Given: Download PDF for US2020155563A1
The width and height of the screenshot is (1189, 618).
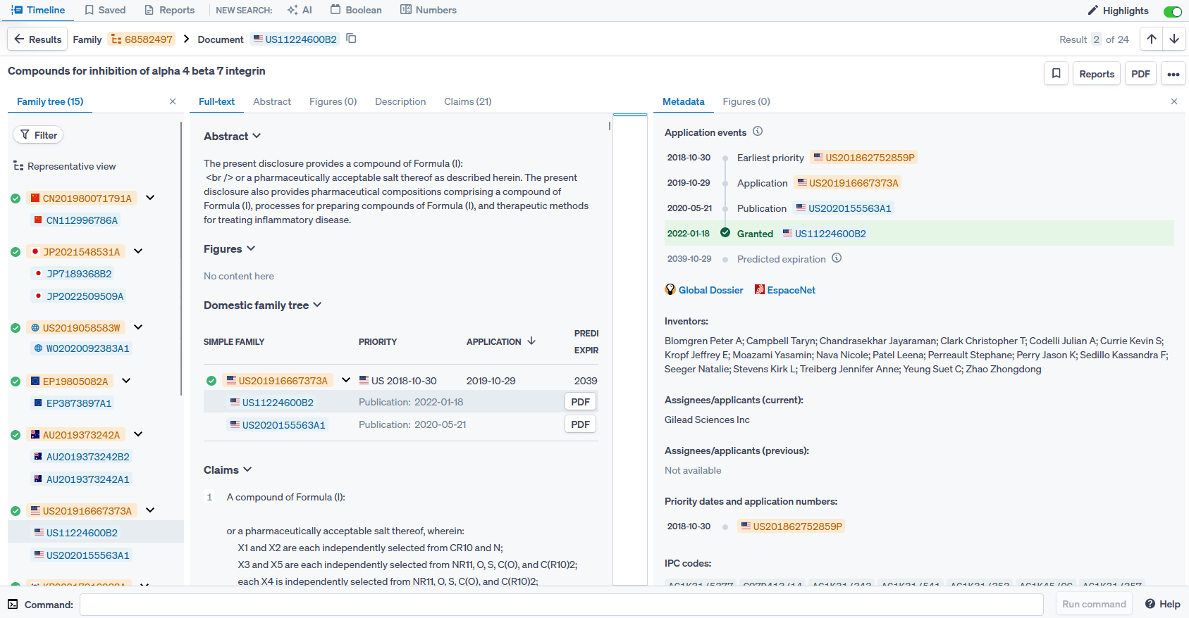Looking at the screenshot, I should pyautogui.click(x=580, y=424).
